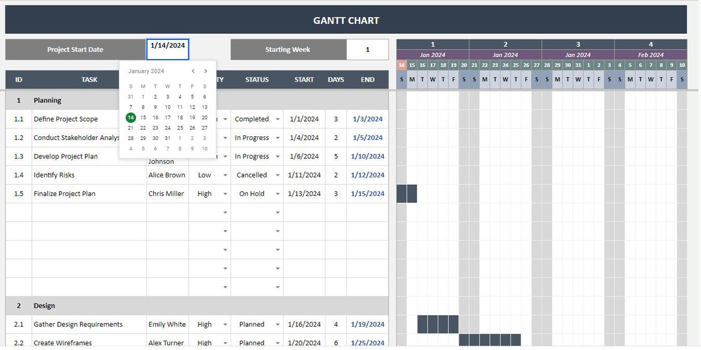Click the STATUS column header

point(257,80)
